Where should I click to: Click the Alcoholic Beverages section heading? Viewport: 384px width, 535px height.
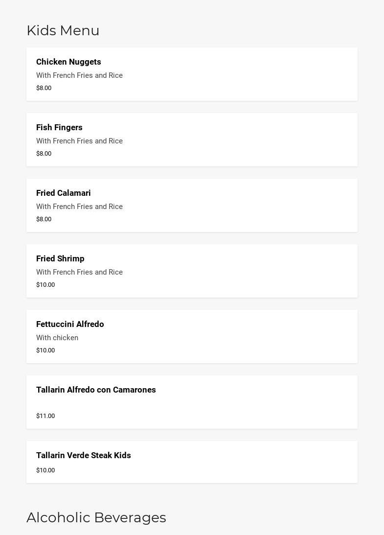(x=96, y=517)
